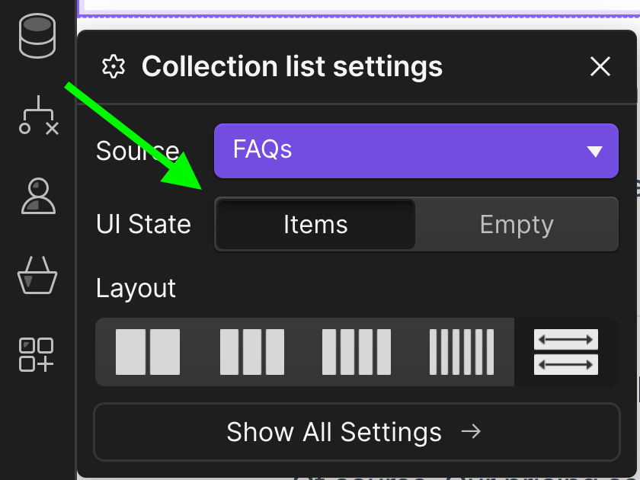Open the CMS collections database panel
This screenshot has height=480, width=640.
click(x=37, y=36)
